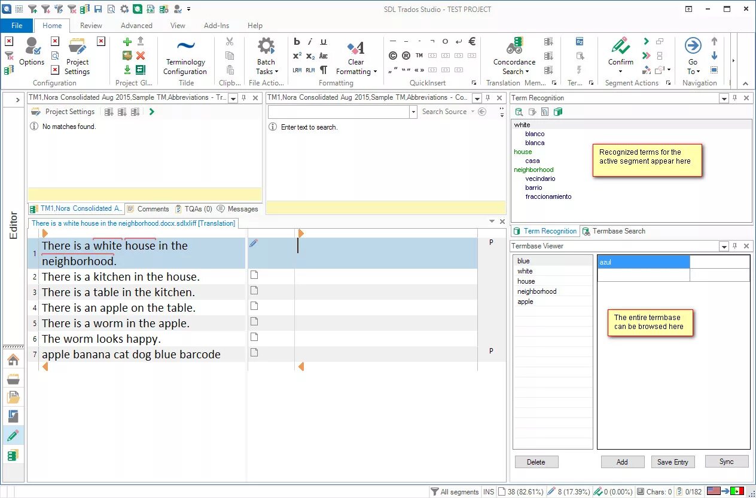
Task: Click the blue down arrow next segment
Action: point(714,56)
